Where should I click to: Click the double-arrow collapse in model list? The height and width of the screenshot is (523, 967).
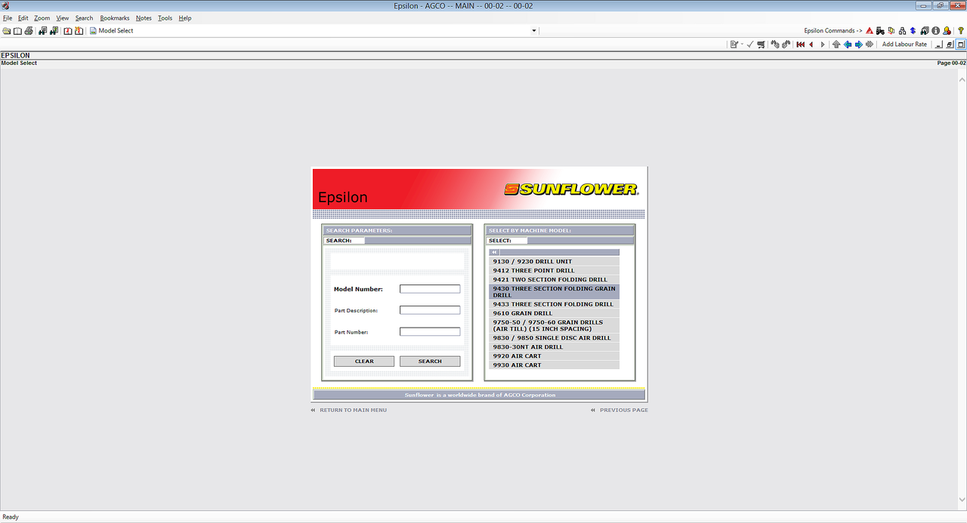tap(494, 252)
